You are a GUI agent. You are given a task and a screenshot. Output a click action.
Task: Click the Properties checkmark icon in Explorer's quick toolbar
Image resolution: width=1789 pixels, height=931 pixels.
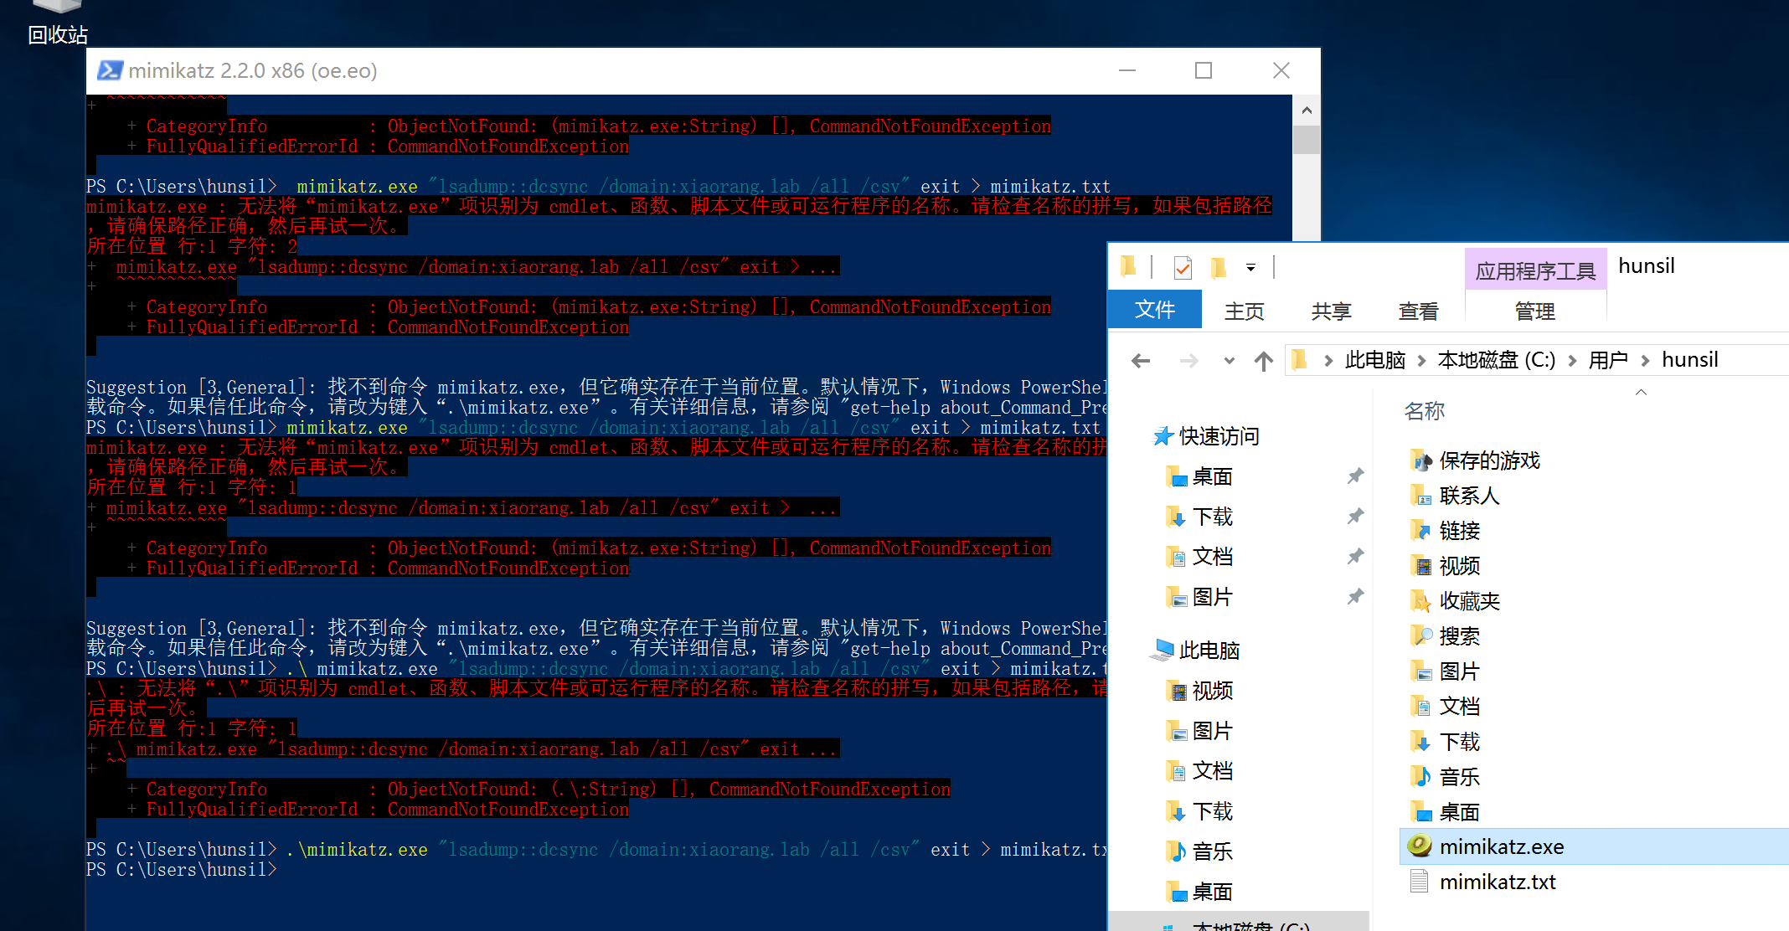[1183, 267]
